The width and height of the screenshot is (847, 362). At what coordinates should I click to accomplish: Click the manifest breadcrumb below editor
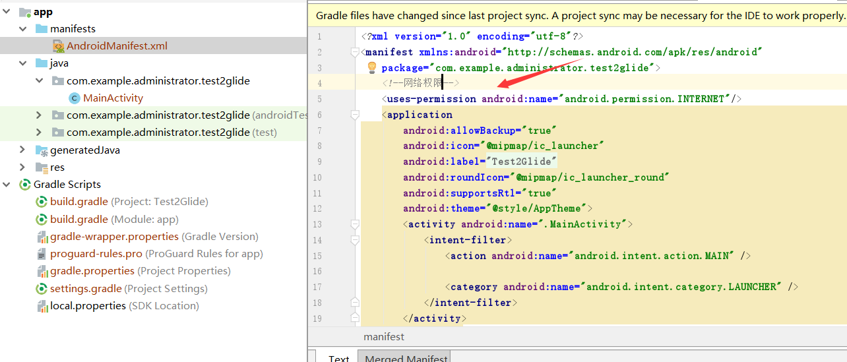(384, 337)
